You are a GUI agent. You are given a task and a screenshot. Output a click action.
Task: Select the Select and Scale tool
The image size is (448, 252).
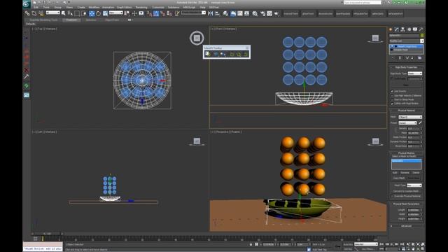point(105,13)
